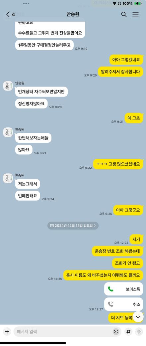Open the hamburger chat menu
Image resolution: width=146 pixels, height=346 pixels.
click(x=135, y=14)
